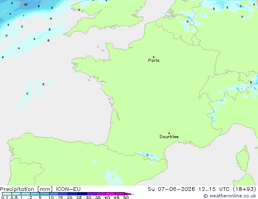Click the '1' value near the Pyrenees
Viewport: 258px width, 199px height.
click(x=148, y=155)
